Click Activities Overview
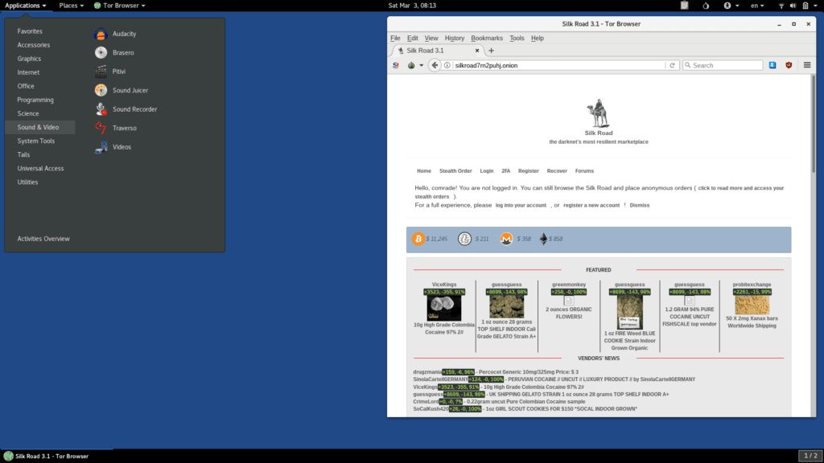 [43, 239]
